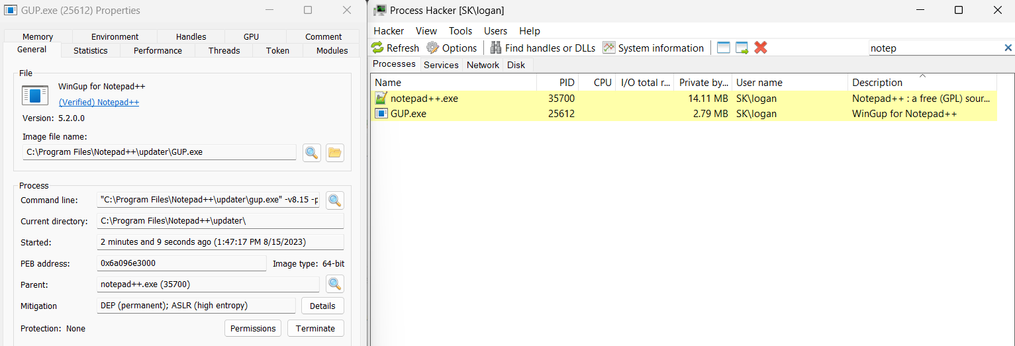Click the GUP.exe file icon in Properties
Screen dimensions: 1015x346
tap(35, 95)
